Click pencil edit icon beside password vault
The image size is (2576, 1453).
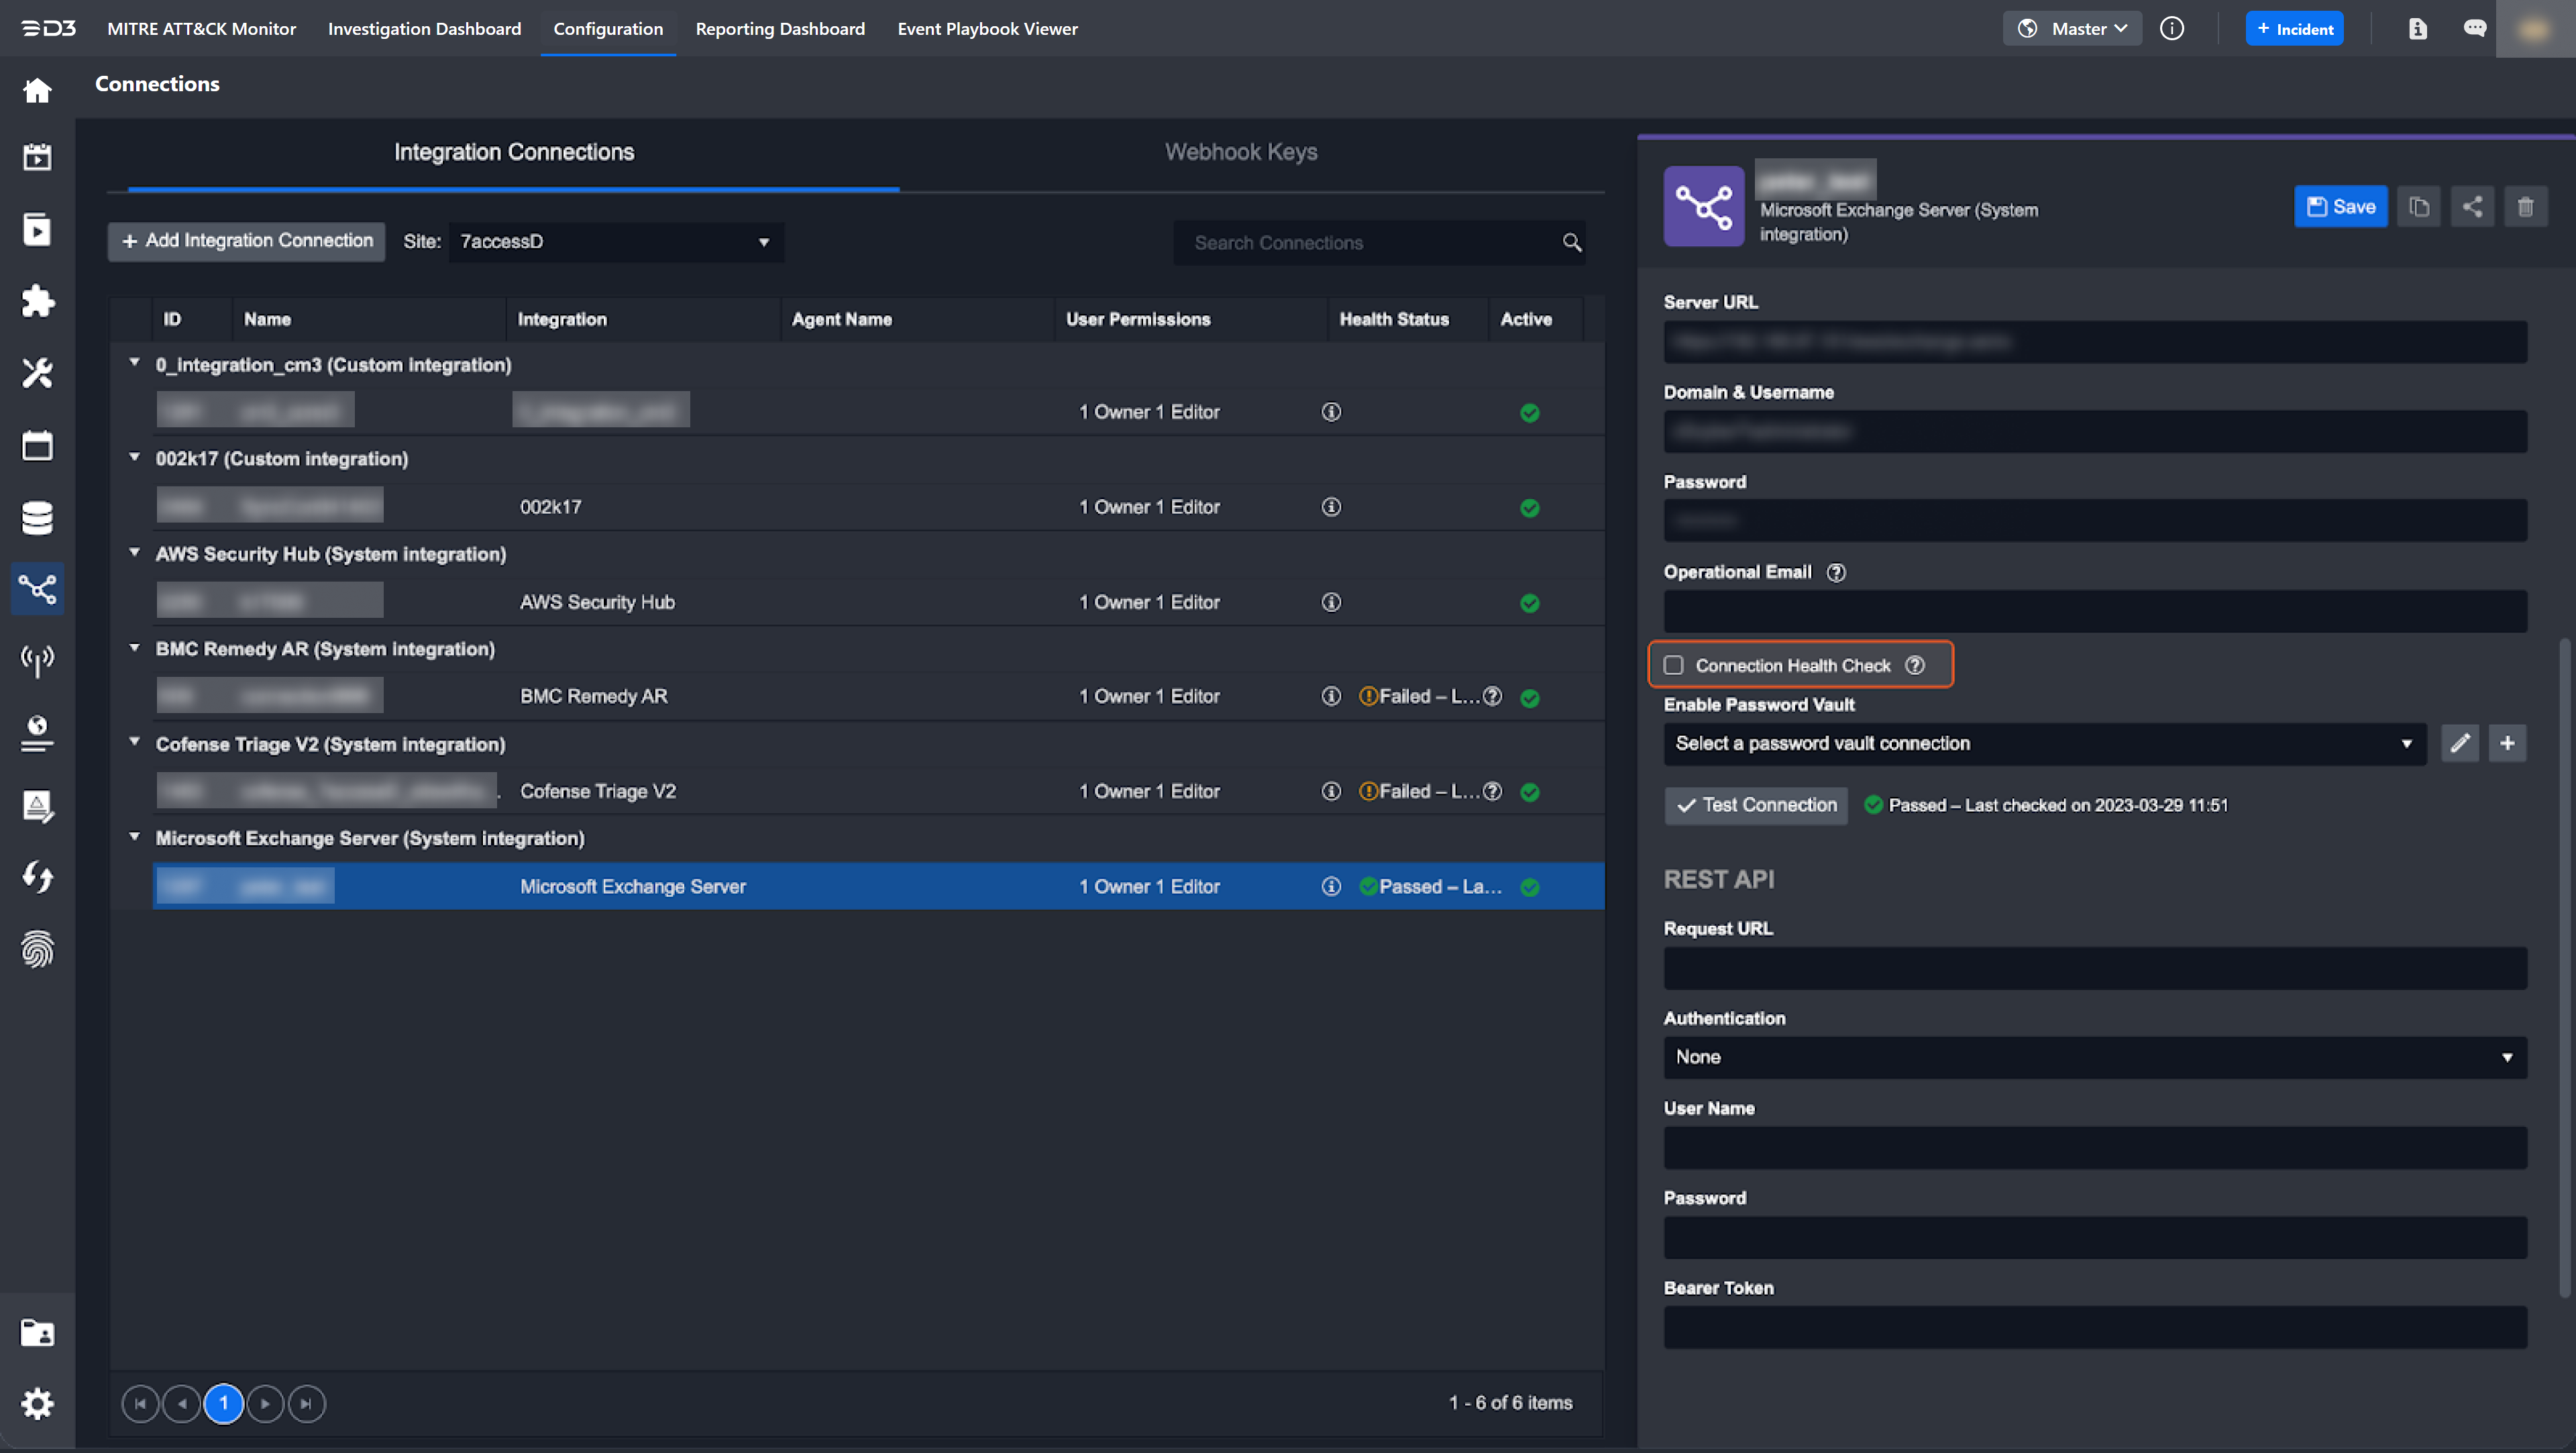coord(2460,743)
